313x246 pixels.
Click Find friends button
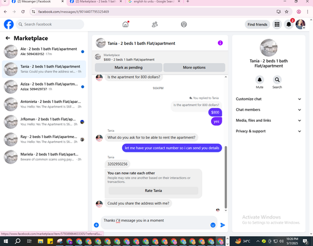[257, 24]
